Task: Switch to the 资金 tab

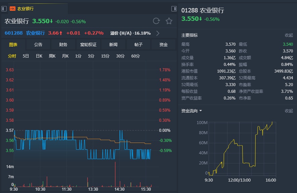Action: click(164, 45)
